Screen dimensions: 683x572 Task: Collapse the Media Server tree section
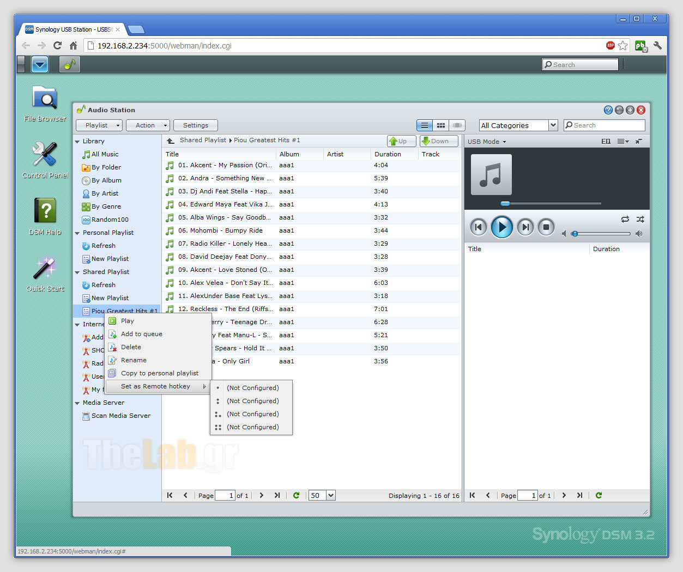pos(77,403)
